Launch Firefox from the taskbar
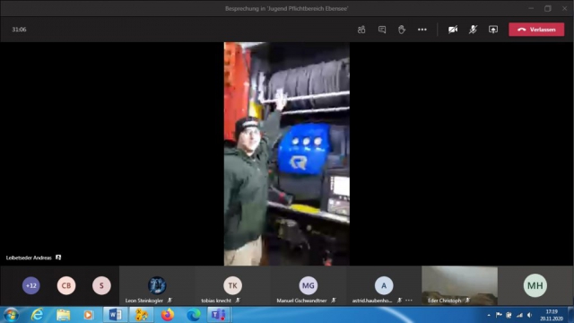The height and width of the screenshot is (323, 574). (x=168, y=315)
